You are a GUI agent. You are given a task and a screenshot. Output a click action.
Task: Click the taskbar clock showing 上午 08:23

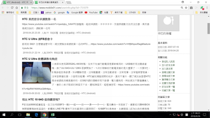click(195, 115)
